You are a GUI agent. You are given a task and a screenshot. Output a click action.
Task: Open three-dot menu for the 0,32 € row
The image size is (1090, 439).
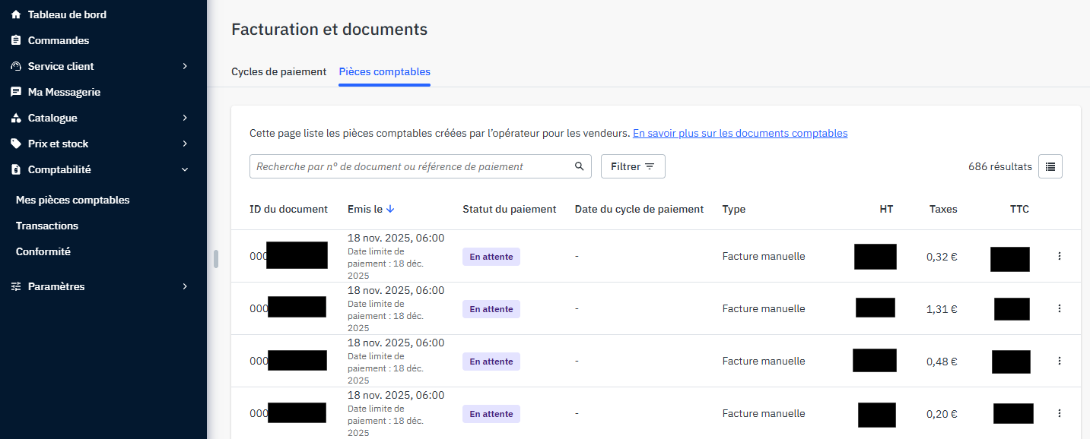pyautogui.click(x=1059, y=256)
